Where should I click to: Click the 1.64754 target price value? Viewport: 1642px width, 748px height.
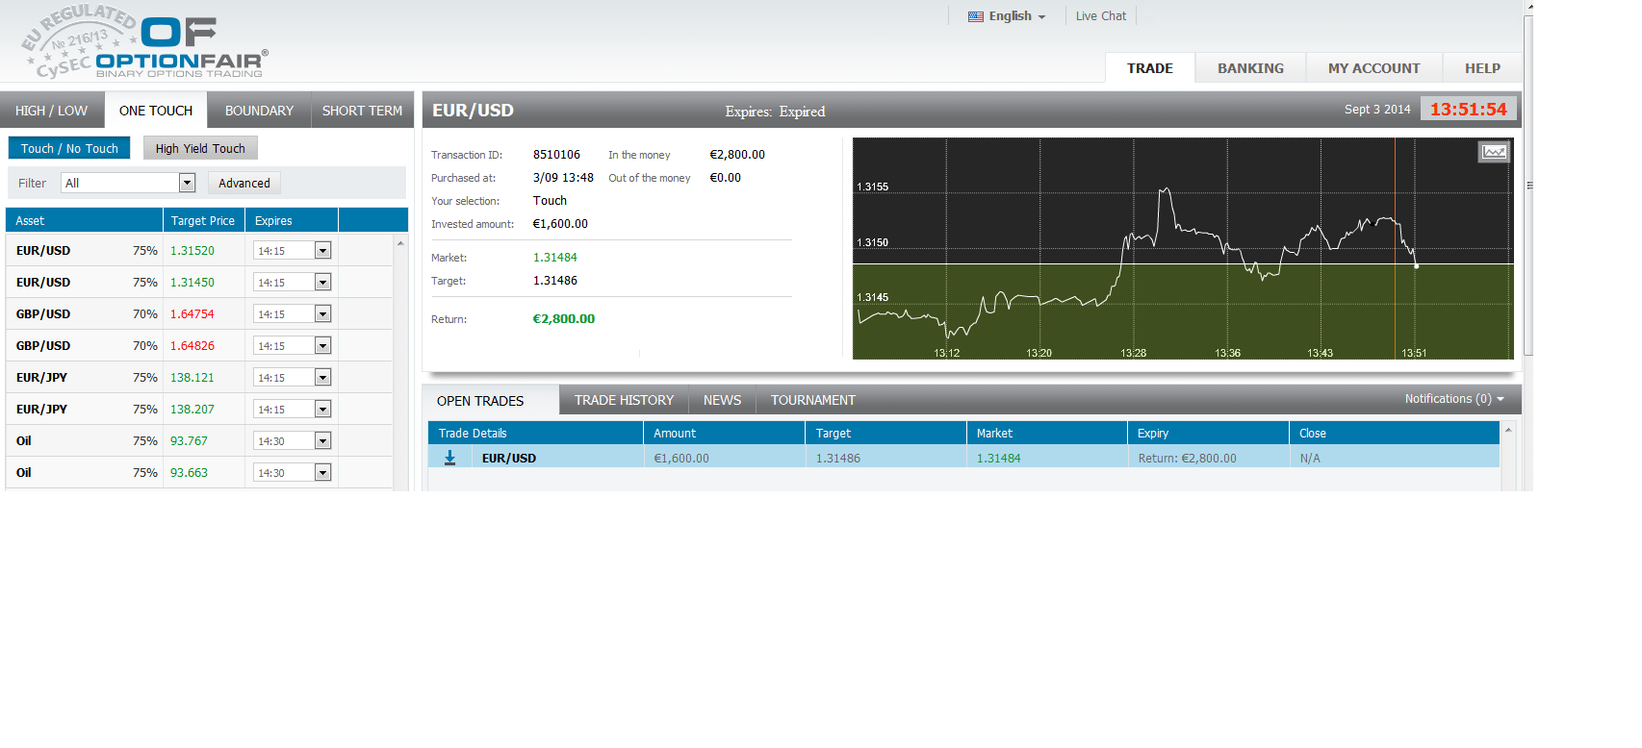click(x=192, y=314)
